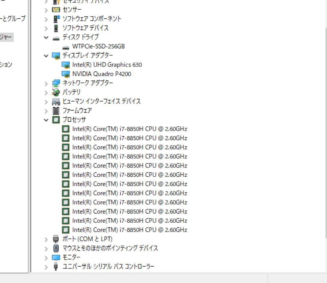The width and height of the screenshot is (327, 283).
Task: Click the ポート (COM と LPT) printer icon
Action: (x=55, y=239)
